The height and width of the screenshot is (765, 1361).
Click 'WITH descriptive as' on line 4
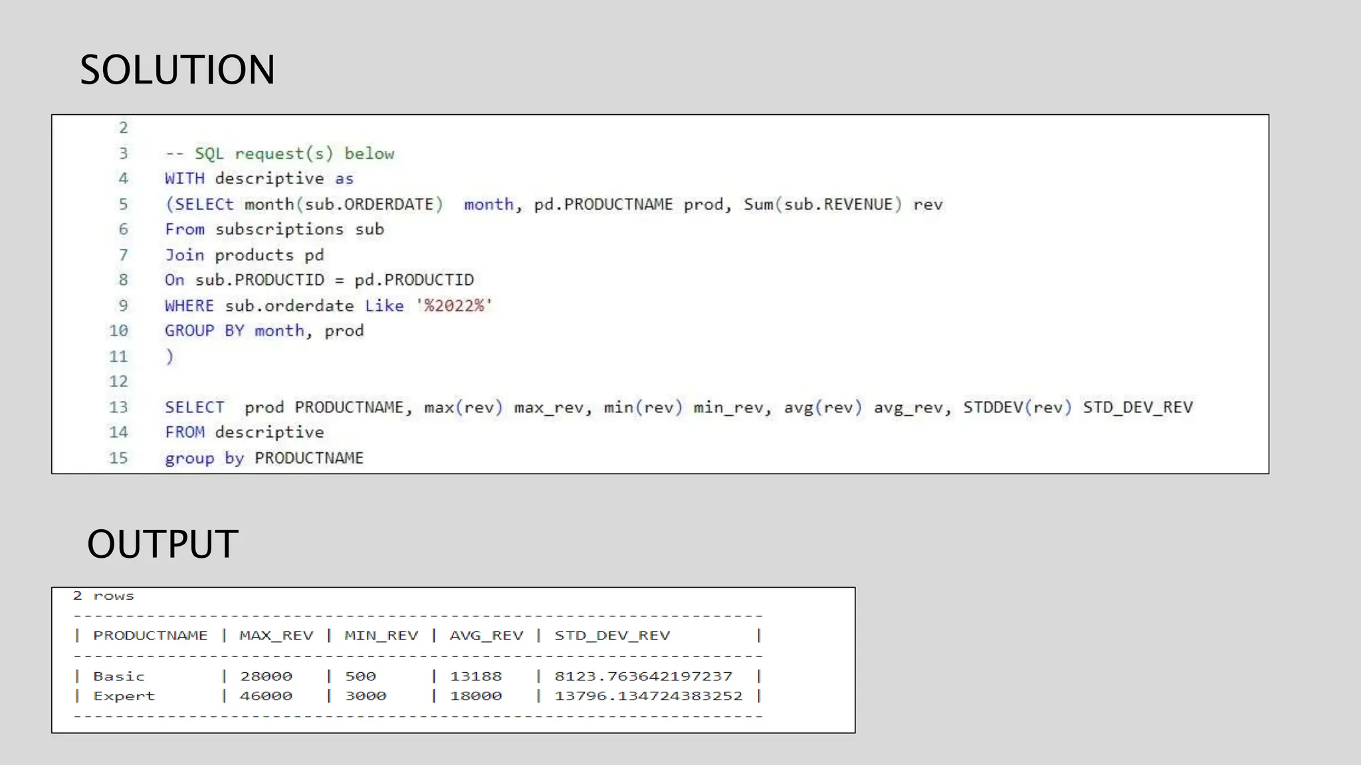(x=259, y=179)
